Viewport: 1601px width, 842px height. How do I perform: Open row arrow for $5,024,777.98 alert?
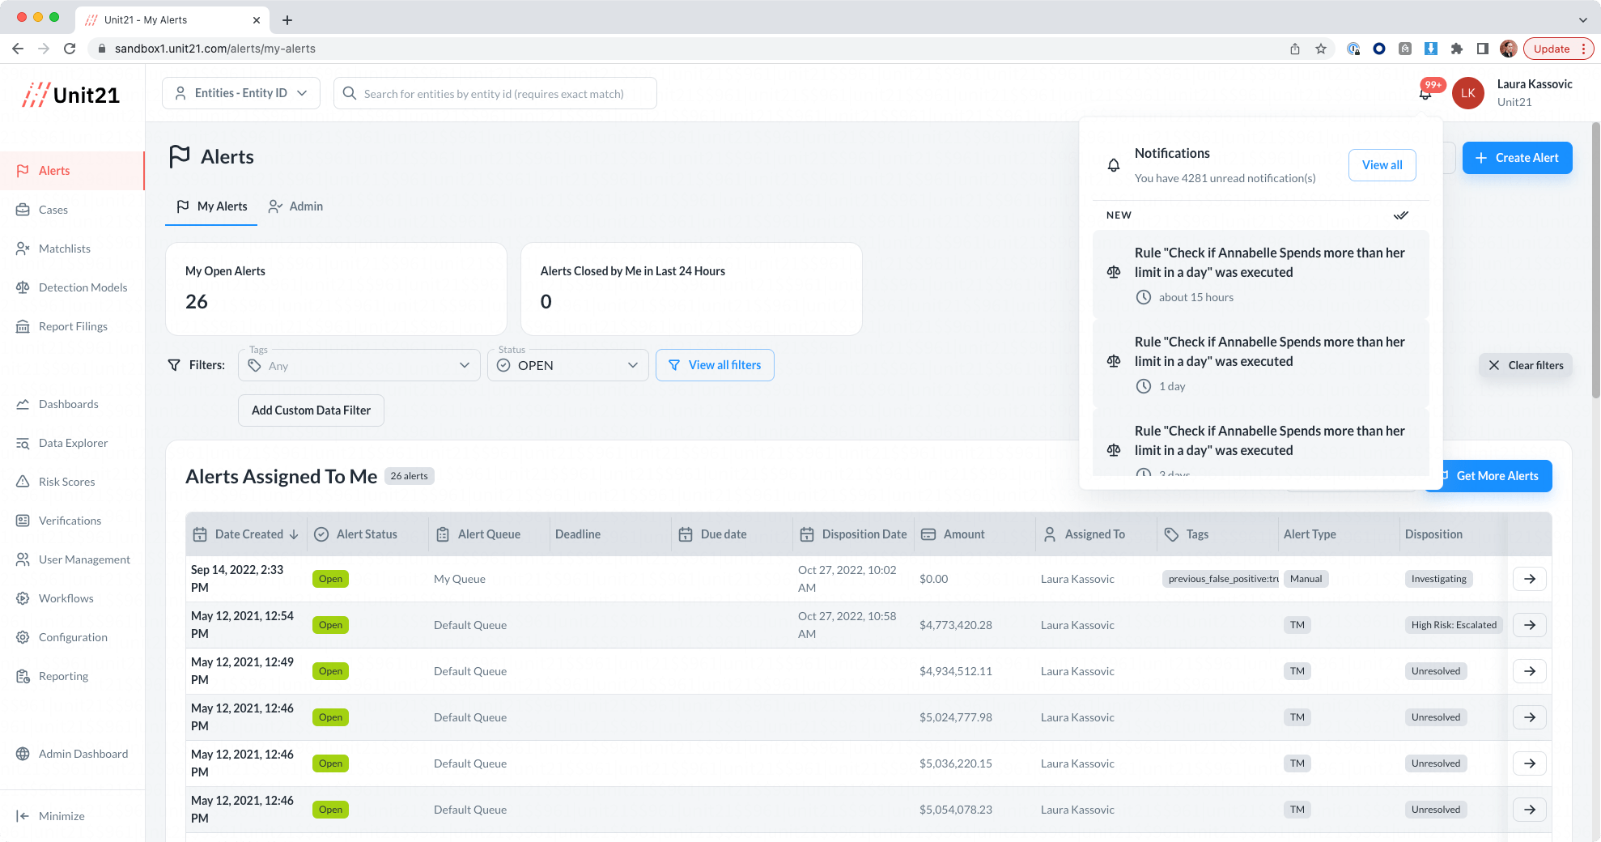coord(1530,717)
